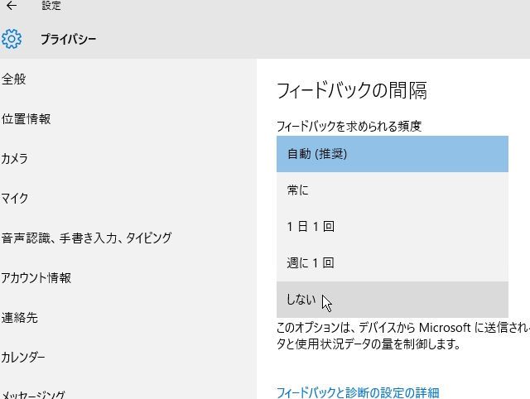Open アカウント情報 section
Image resolution: width=530 pixels, height=399 pixels.
(x=36, y=277)
